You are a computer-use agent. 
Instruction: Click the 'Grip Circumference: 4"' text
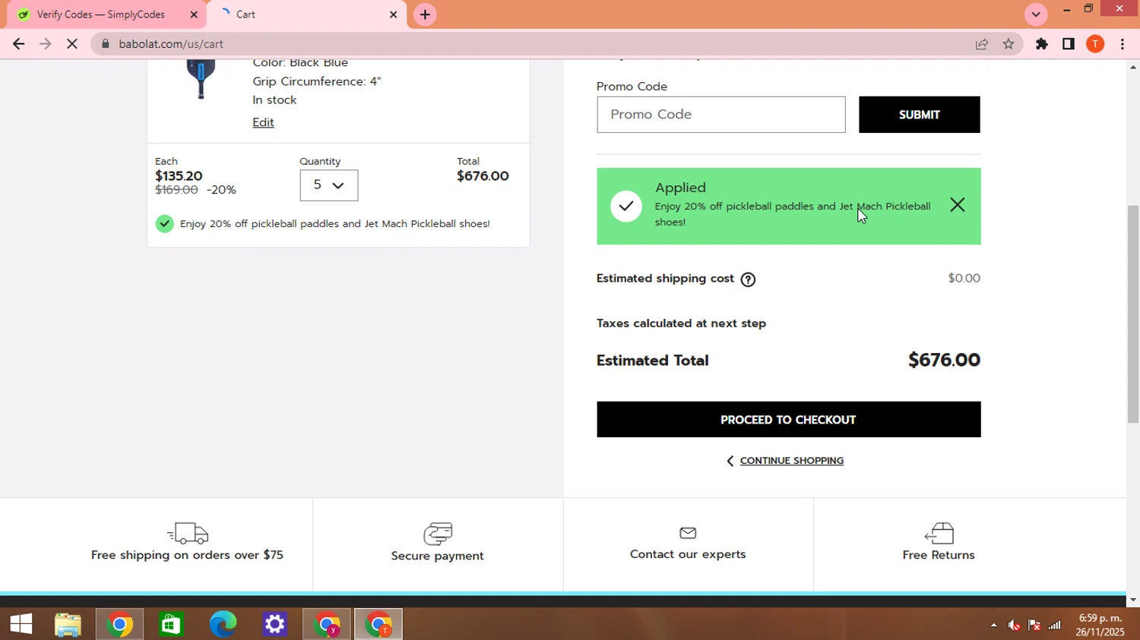click(x=317, y=81)
